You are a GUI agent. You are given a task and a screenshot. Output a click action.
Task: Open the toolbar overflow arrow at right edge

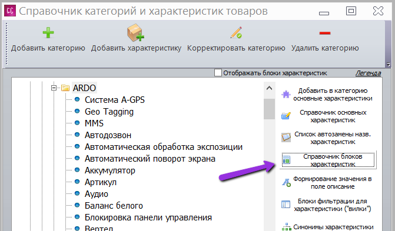point(388,64)
